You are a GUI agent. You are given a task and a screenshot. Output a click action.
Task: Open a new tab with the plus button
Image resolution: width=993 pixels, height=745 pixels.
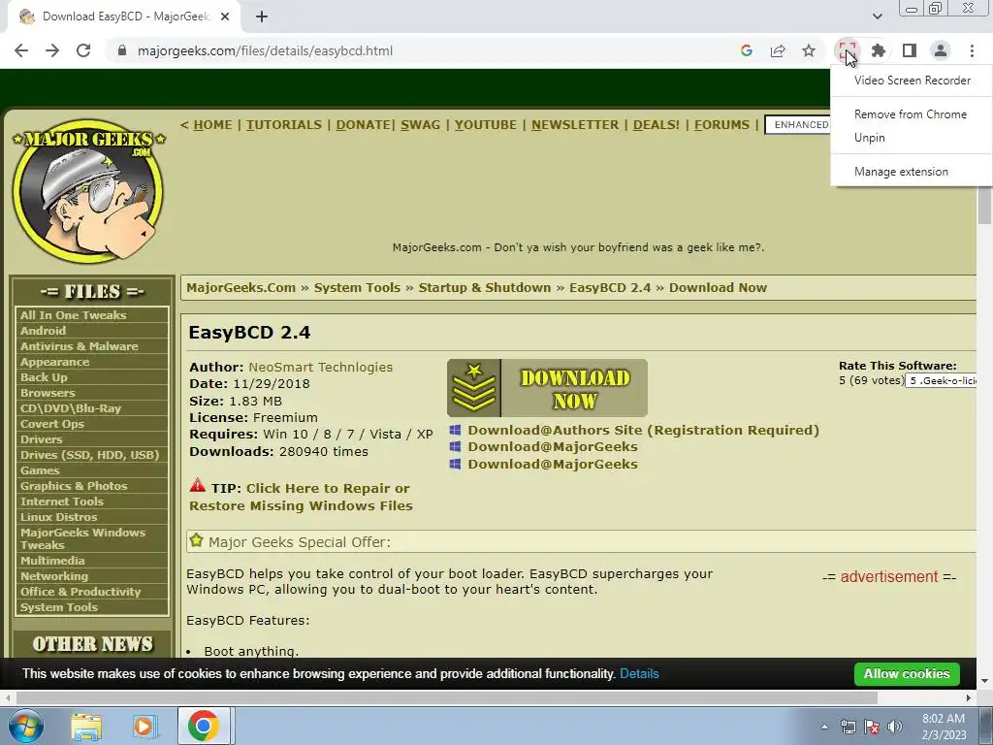(262, 16)
